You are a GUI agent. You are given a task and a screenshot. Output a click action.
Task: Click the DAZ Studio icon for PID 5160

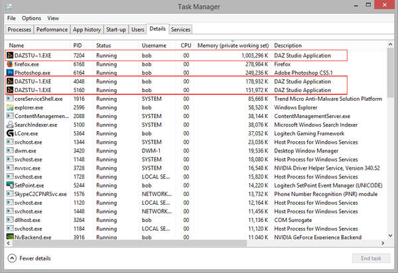(x=10, y=90)
